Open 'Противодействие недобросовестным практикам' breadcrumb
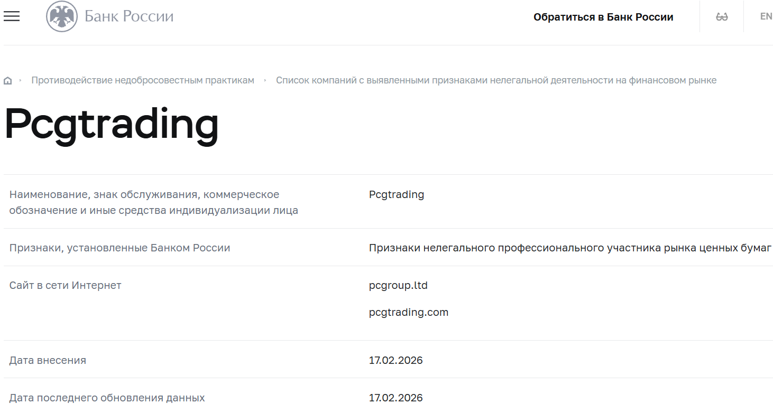This screenshot has width=773, height=413. 142,80
